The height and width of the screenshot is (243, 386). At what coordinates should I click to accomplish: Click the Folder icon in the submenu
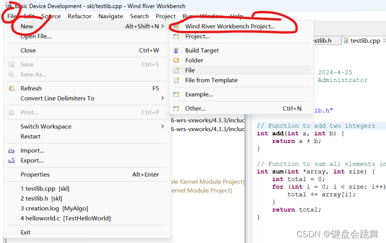point(176,60)
